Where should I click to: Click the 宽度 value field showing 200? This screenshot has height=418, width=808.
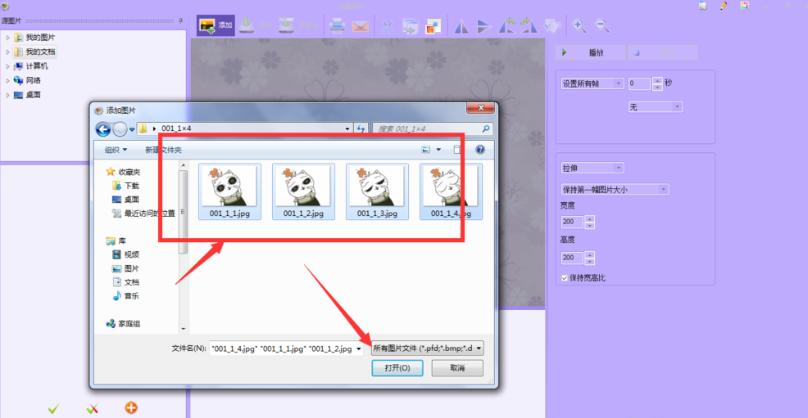[572, 222]
